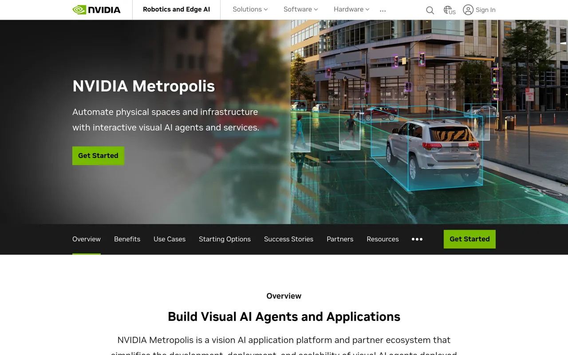
Task: Expand the Software dropdown
Action: point(301,9)
